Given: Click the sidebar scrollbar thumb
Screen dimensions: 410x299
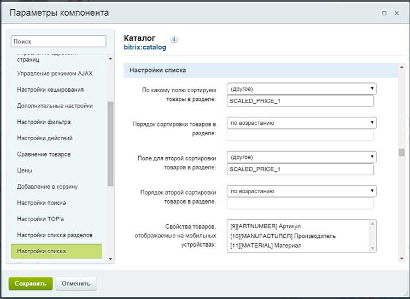Looking at the screenshot, I should point(110,143).
